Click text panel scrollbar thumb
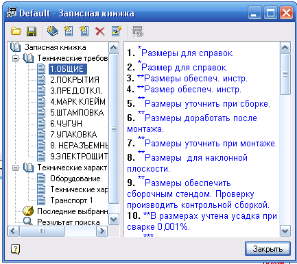Viewport: 297px width, 264px height. (285, 74)
